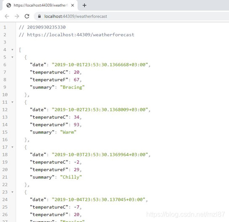This screenshot has width=229, height=222.
Task: Click the "temperatureC" key on line 13
Action: point(49,117)
